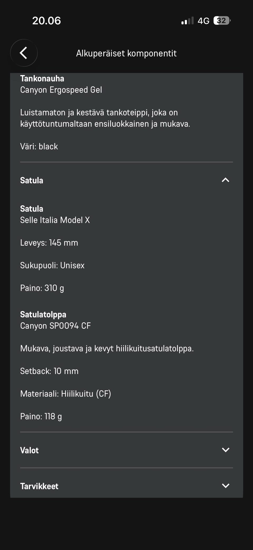Tap the Paino: 310 g line
This screenshot has height=550, width=253.
(x=42, y=288)
